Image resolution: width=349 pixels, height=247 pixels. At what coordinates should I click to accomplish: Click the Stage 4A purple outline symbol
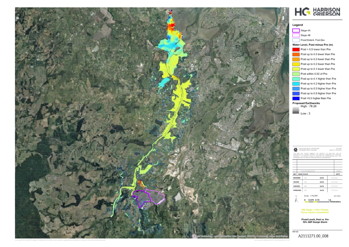point(296,30)
